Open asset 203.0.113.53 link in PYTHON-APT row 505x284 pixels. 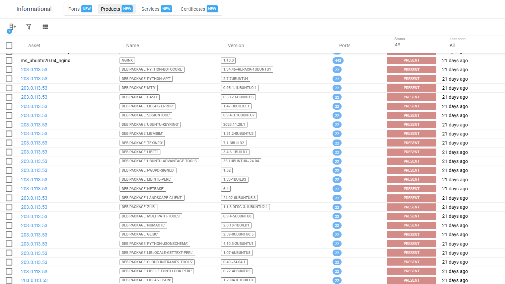tap(34, 79)
